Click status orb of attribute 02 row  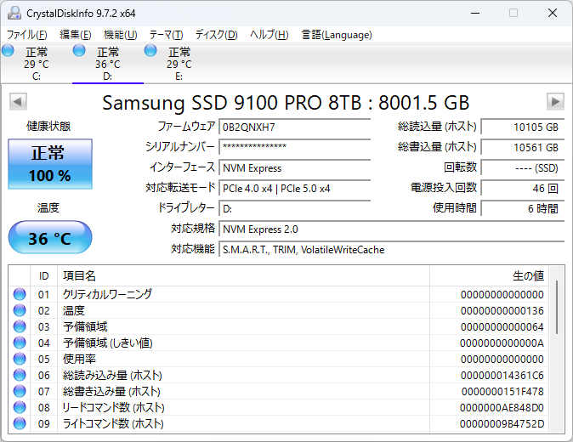pyautogui.click(x=20, y=310)
